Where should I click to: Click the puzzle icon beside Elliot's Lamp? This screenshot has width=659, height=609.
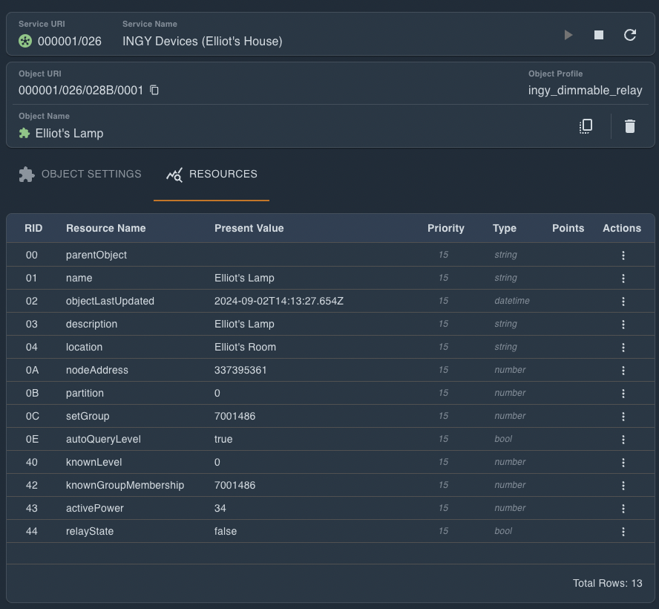(24, 134)
